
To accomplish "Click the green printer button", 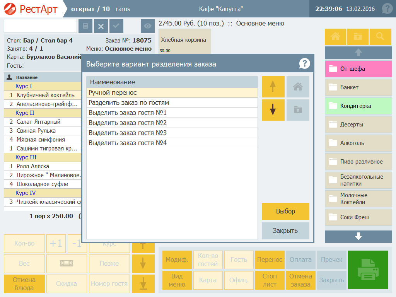I will tap(368, 270).
